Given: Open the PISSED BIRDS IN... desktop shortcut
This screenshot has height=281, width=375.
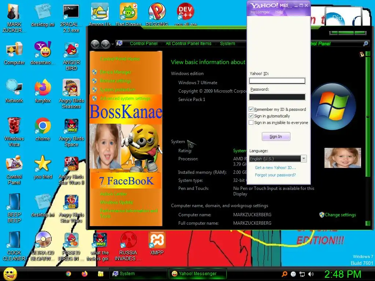Looking at the screenshot, I should pos(71,246).
